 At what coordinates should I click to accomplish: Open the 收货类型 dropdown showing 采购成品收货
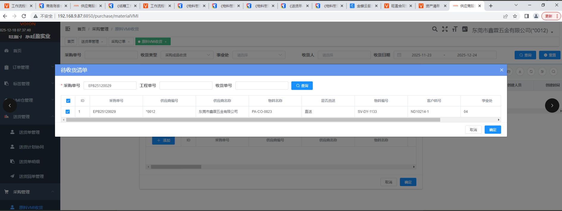[x=187, y=55]
